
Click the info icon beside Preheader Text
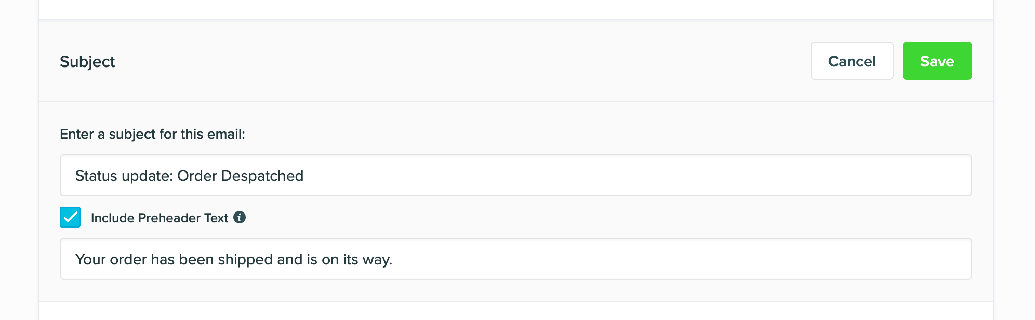240,217
